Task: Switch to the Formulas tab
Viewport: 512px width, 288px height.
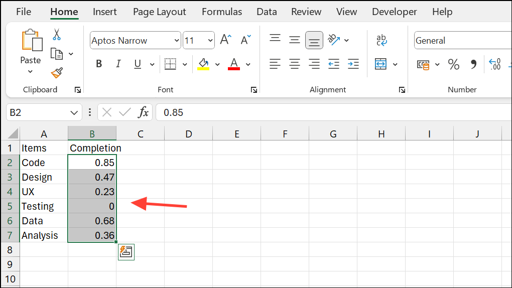Action: point(222,12)
